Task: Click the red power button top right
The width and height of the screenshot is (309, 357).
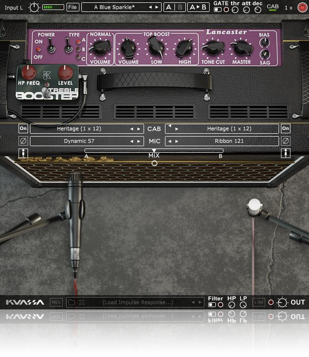Action: [x=302, y=8]
